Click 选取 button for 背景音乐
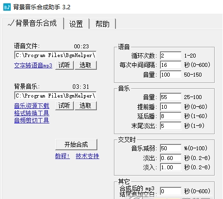Image resolution: width=223 pixels, height=199 pixels. click(86, 106)
